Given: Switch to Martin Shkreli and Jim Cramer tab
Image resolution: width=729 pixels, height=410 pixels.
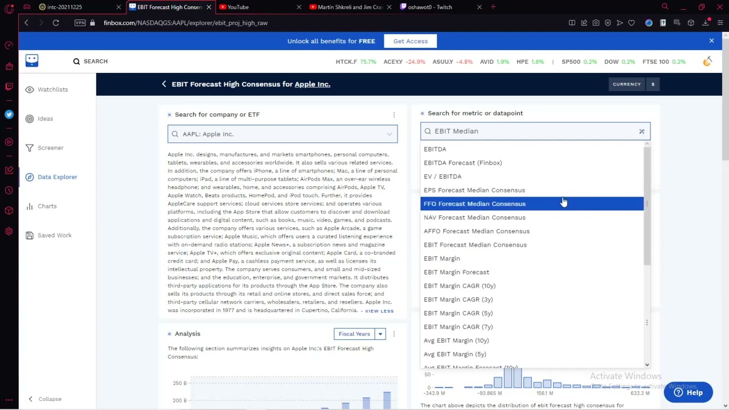Looking at the screenshot, I should (x=350, y=7).
